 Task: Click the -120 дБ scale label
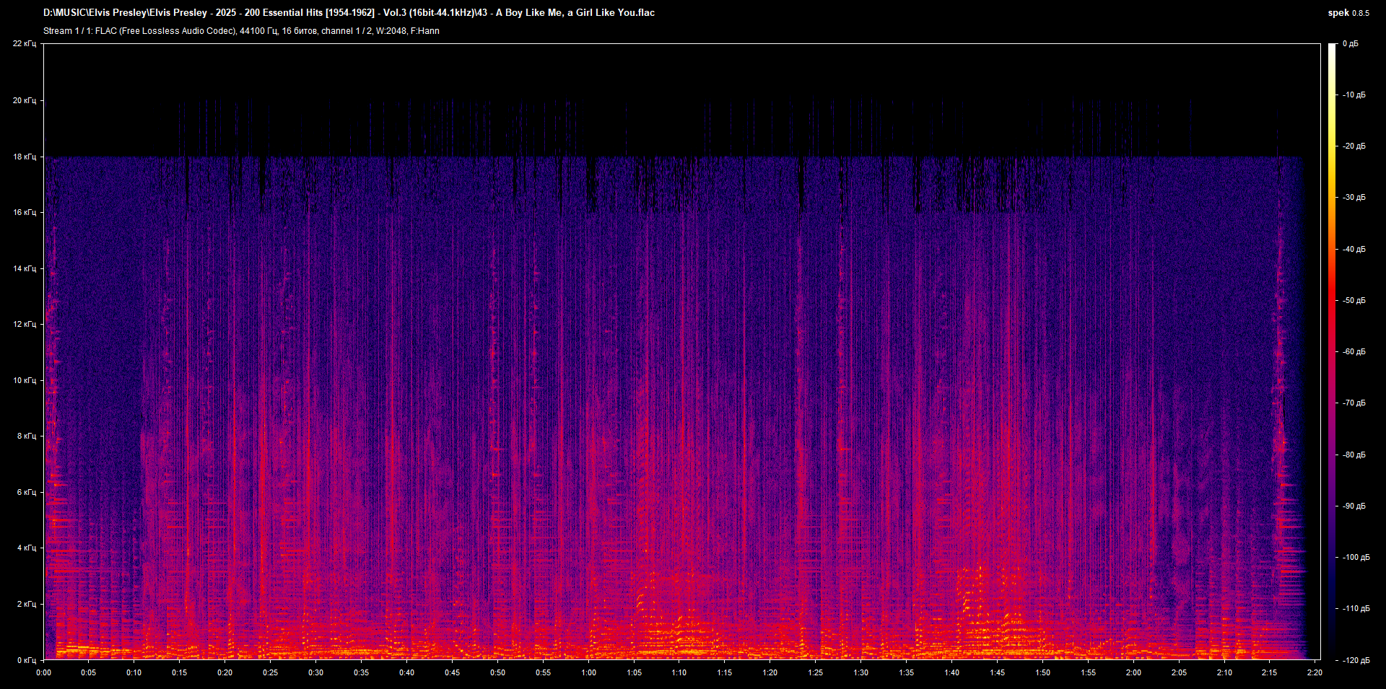coord(1354,660)
